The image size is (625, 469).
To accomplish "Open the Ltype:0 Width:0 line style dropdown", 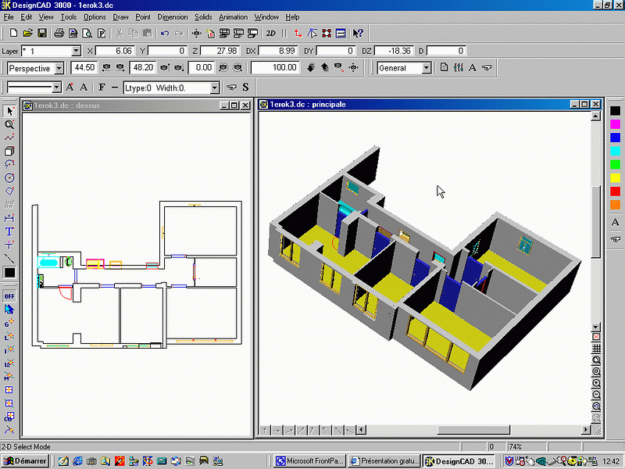I will [x=215, y=87].
